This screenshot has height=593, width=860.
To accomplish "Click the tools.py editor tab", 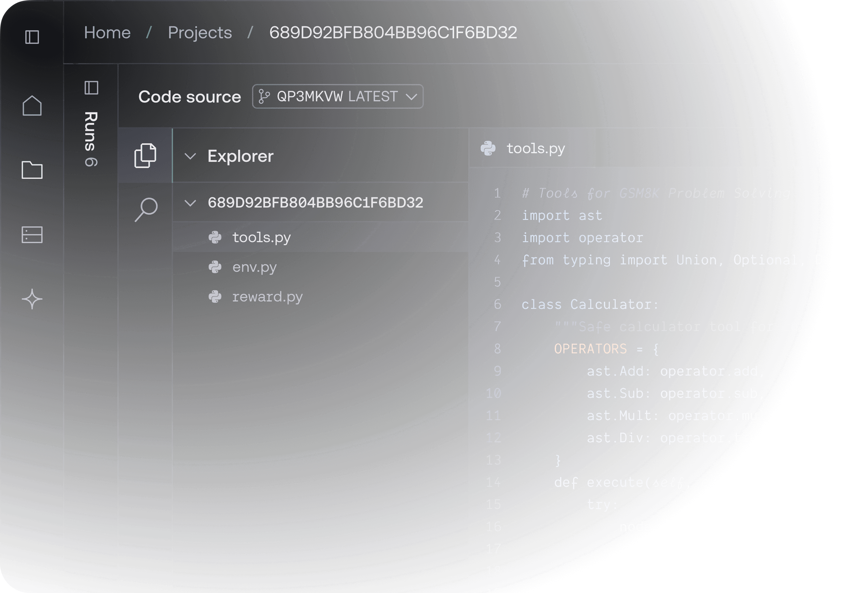I will [x=535, y=148].
